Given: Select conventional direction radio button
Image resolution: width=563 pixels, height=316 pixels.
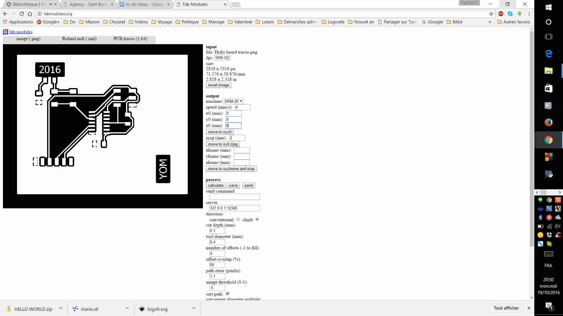Looking at the screenshot, I should 238,219.
